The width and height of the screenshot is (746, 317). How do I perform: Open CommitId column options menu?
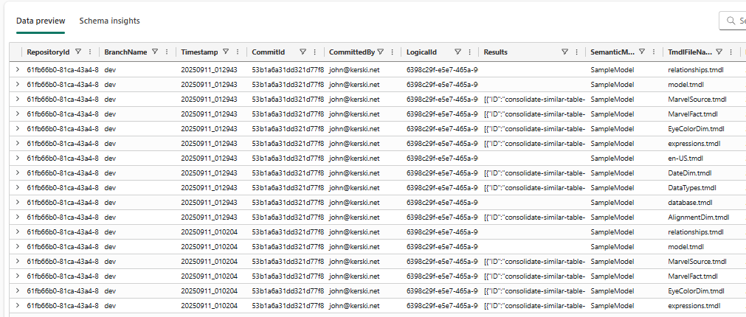[x=314, y=52]
